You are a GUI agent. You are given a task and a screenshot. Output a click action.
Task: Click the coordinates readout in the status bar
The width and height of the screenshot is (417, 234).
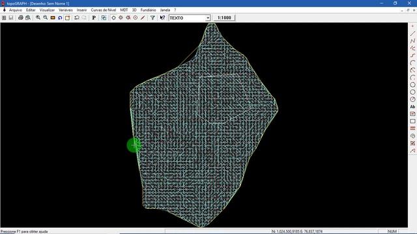pyautogui.click(x=297, y=231)
